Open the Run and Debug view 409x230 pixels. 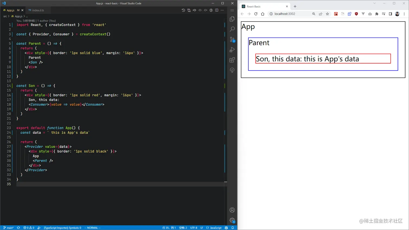[232, 50]
